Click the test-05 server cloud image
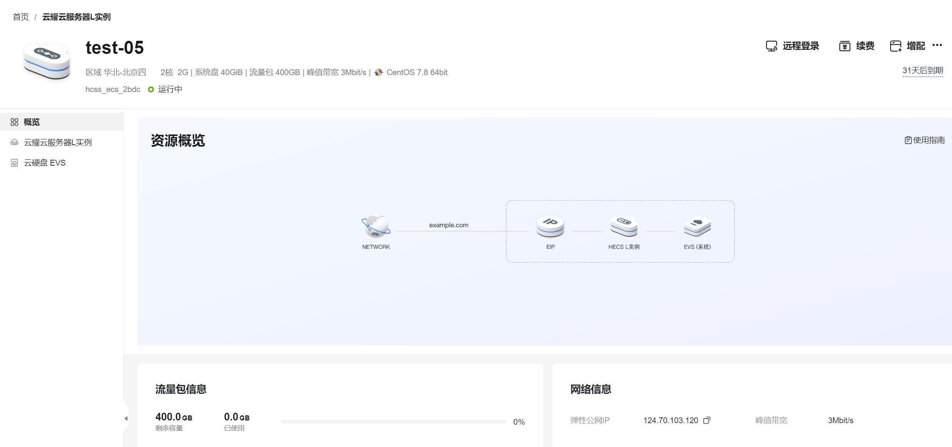This screenshot has height=447, width=952. (x=47, y=61)
